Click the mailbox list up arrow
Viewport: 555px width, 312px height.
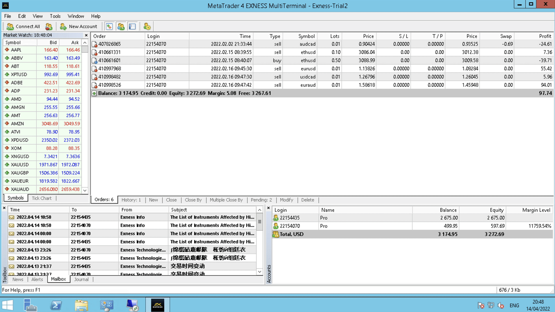260,210
